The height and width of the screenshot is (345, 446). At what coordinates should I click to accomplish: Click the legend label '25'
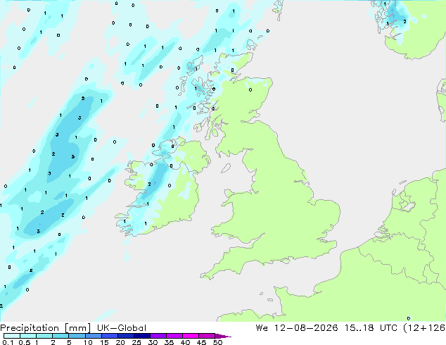pos(136,342)
